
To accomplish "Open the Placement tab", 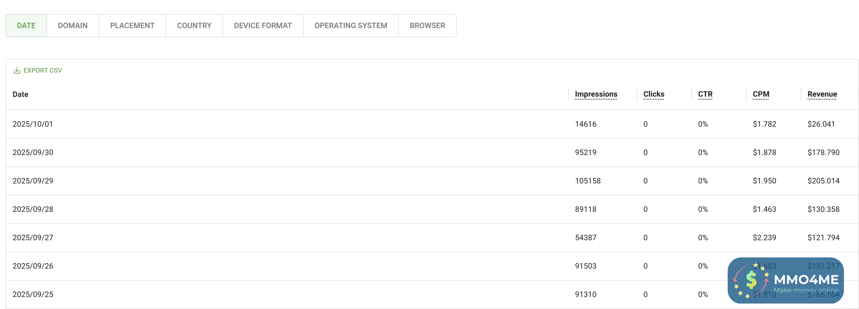I will point(132,26).
